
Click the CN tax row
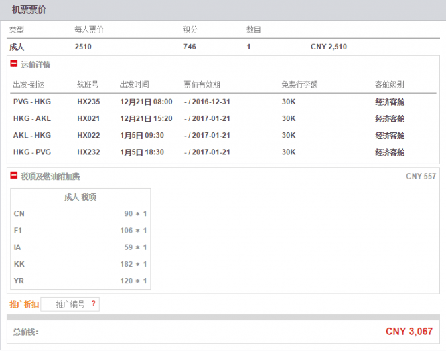point(80,213)
